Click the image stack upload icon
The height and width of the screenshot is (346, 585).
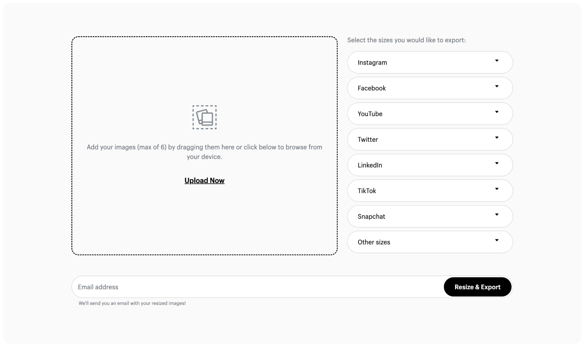click(204, 117)
